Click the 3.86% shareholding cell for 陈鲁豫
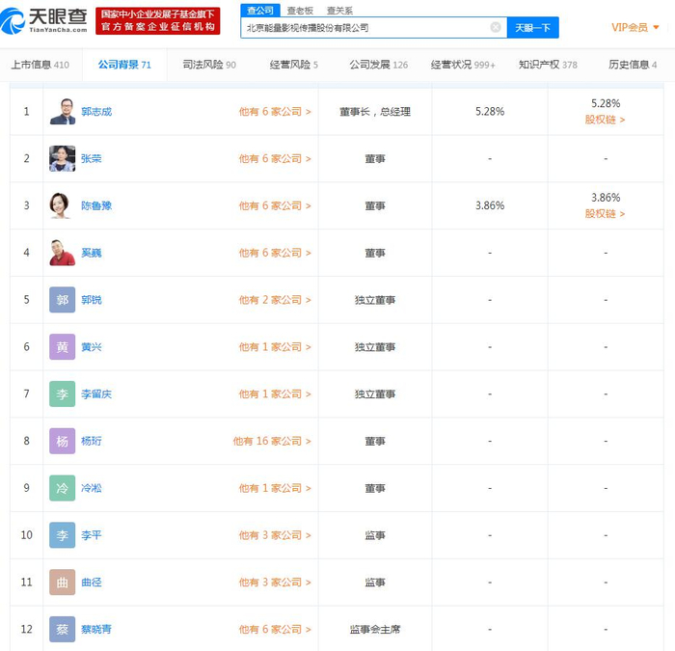 click(490, 205)
